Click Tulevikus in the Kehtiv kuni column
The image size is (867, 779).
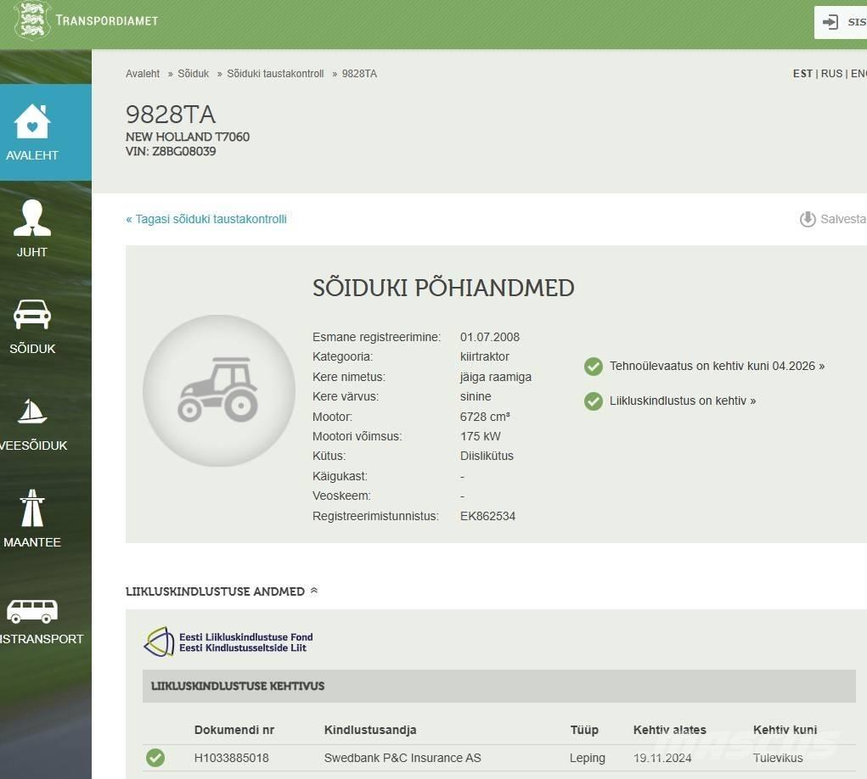coord(778,758)
